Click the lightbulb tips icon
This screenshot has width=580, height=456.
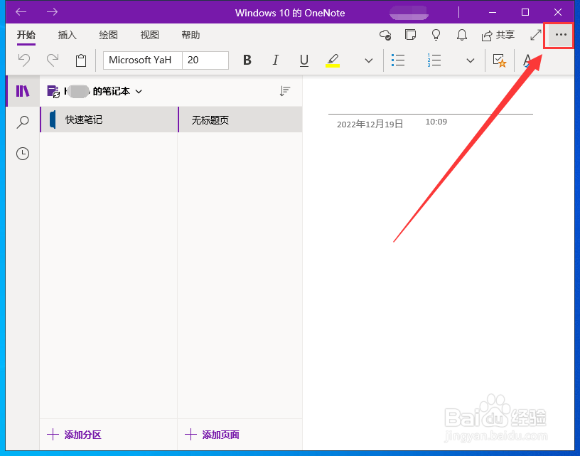click(436, 35)
